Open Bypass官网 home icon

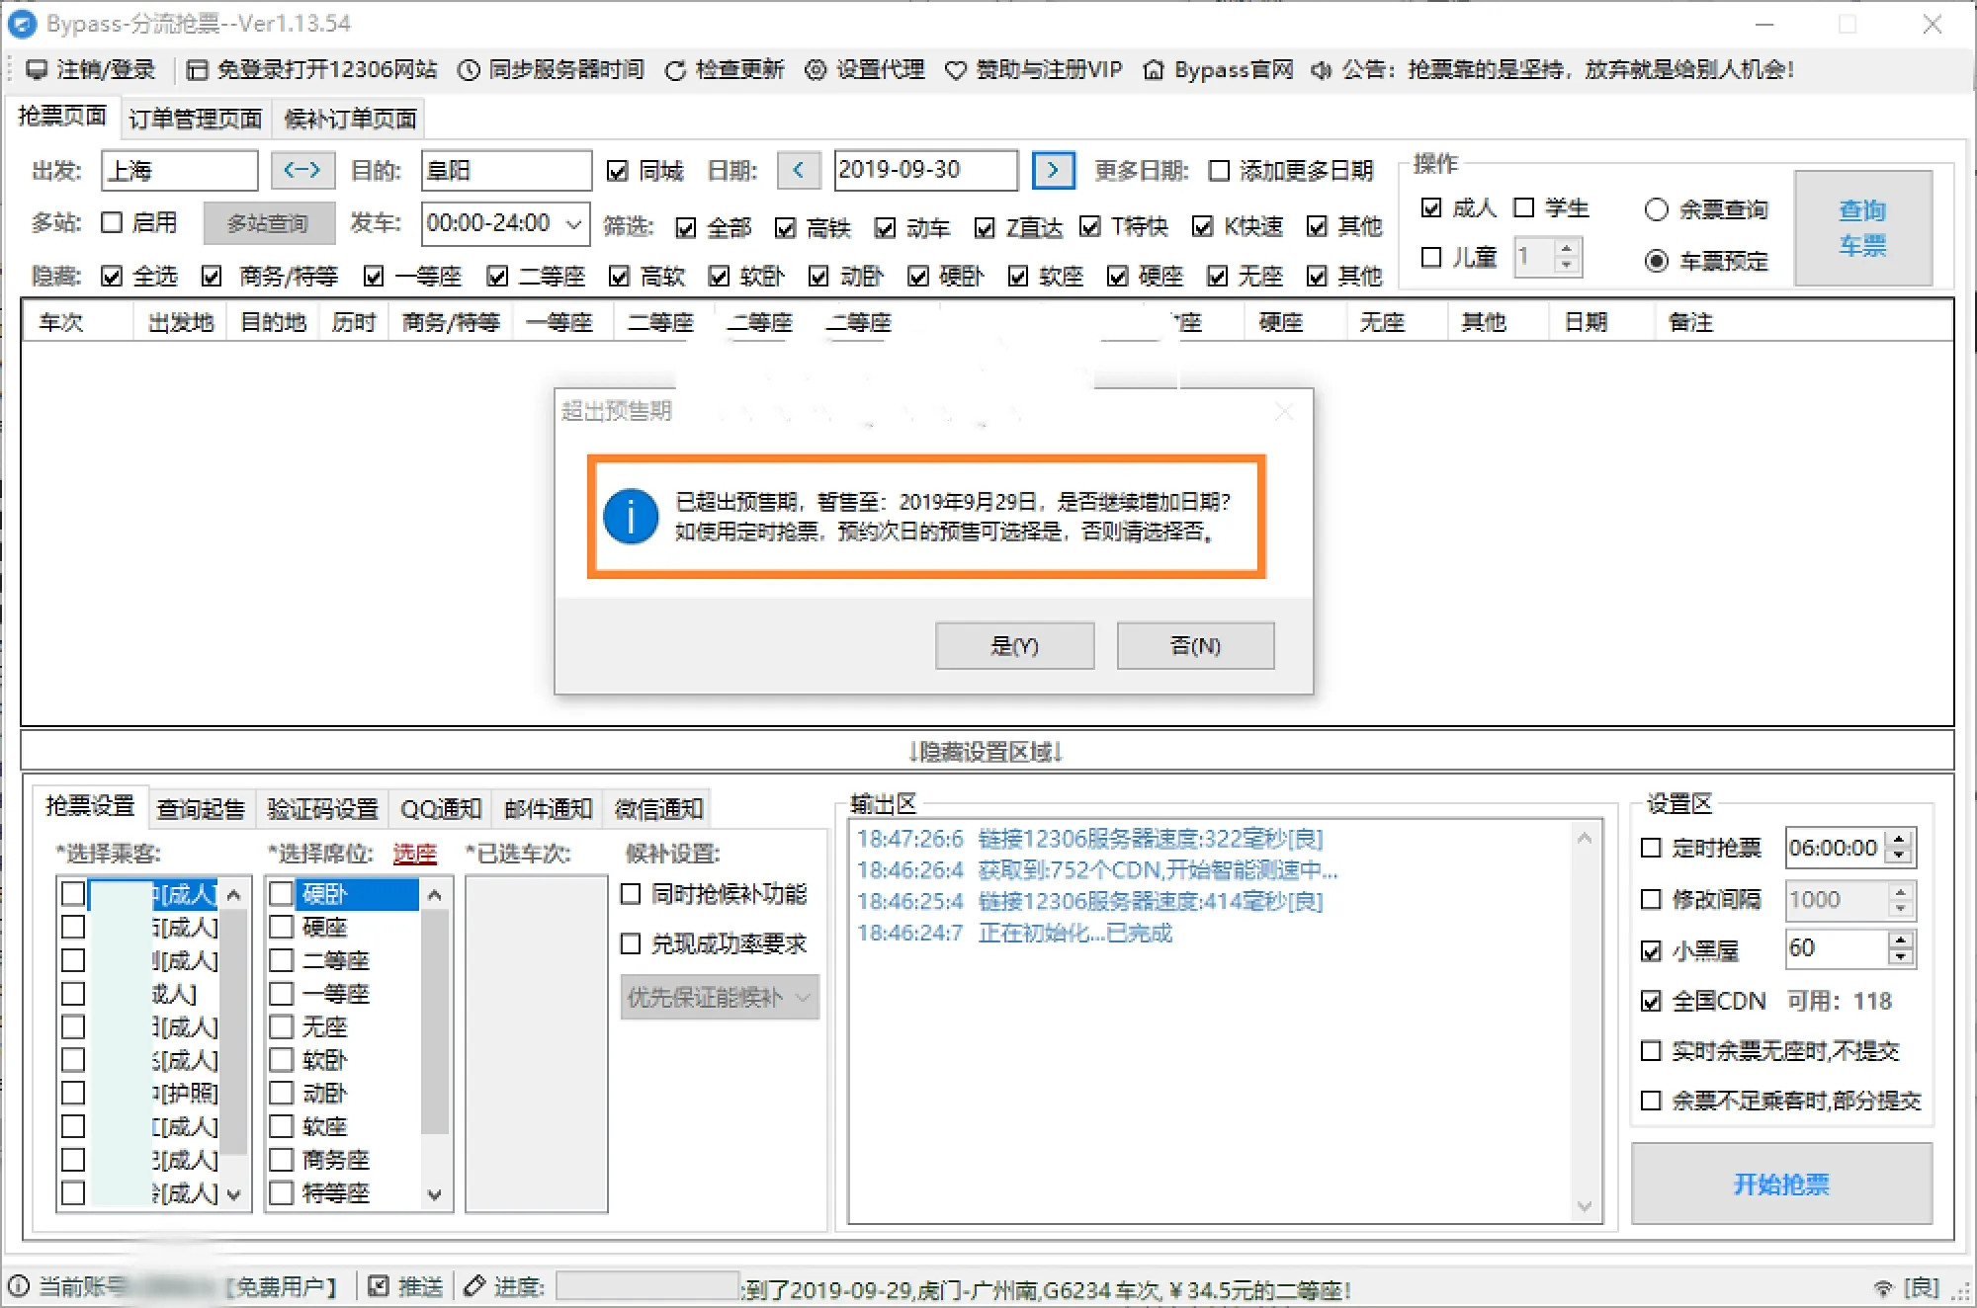coord(1152,69)
